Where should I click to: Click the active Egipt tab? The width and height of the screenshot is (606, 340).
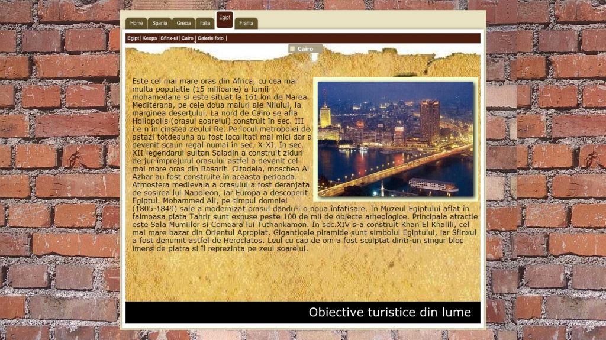click(224, 18)
